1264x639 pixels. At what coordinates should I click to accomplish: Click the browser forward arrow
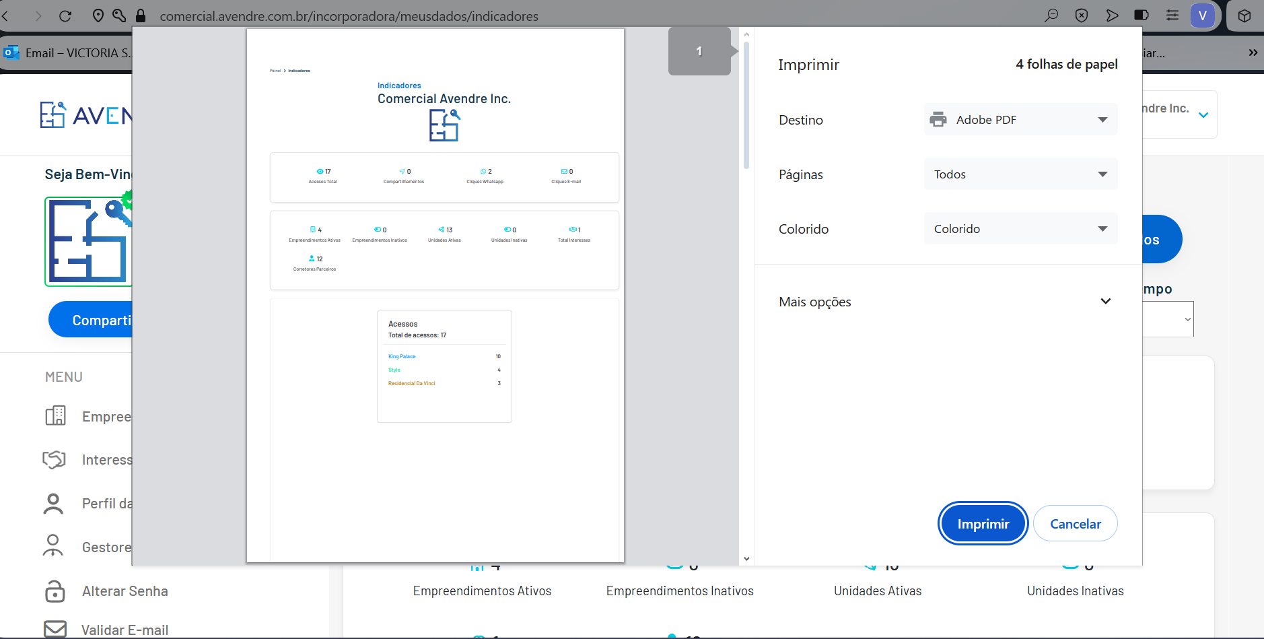(x=38, y=15)
